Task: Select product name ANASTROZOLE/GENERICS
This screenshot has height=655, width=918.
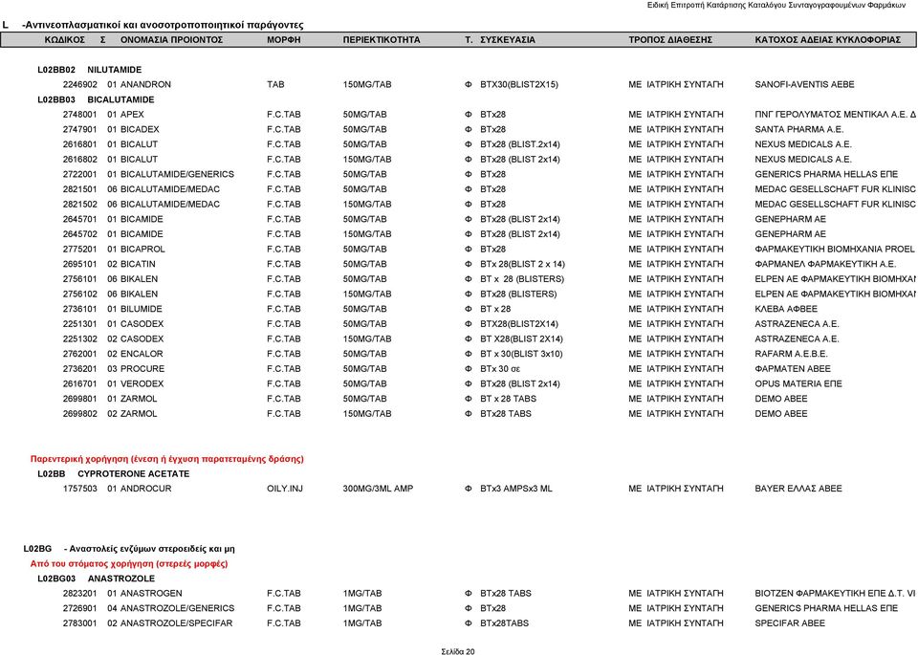Action: [178, 608]
